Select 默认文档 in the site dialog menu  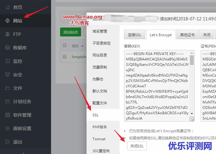[100, 91]
